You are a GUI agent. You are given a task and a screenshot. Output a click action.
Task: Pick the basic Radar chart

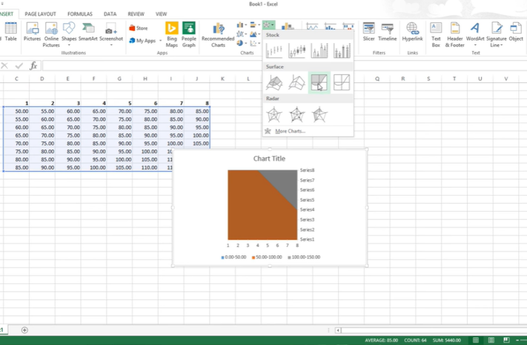274,114
